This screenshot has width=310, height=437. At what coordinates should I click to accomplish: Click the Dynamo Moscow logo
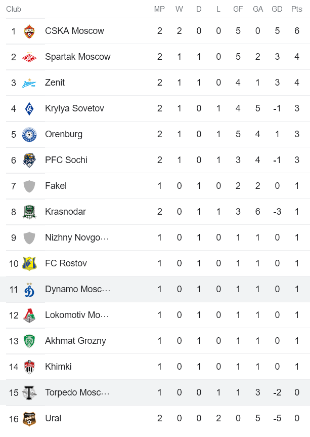pyautogui.click(x=29, y=290)
